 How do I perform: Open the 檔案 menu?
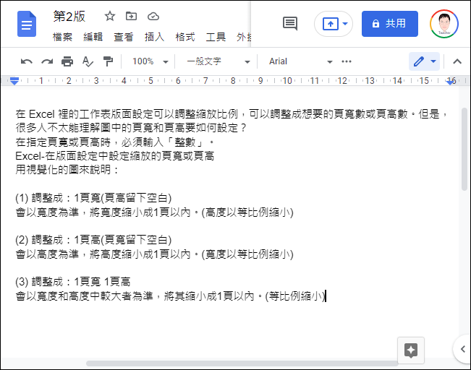tap(62, 37)
